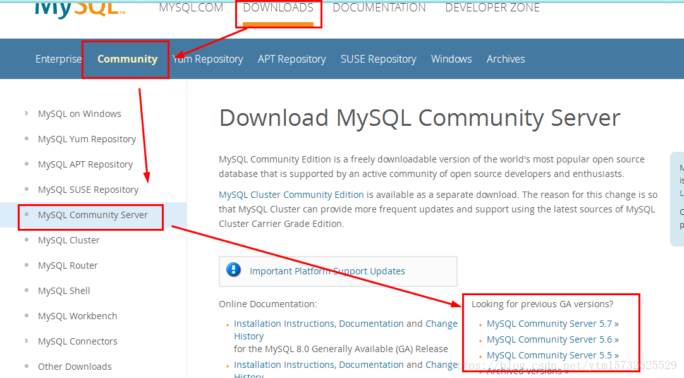Viewport: 684px width, 378px height.
Task: Open the Windows sub-menu item
Action: point(451,59)
